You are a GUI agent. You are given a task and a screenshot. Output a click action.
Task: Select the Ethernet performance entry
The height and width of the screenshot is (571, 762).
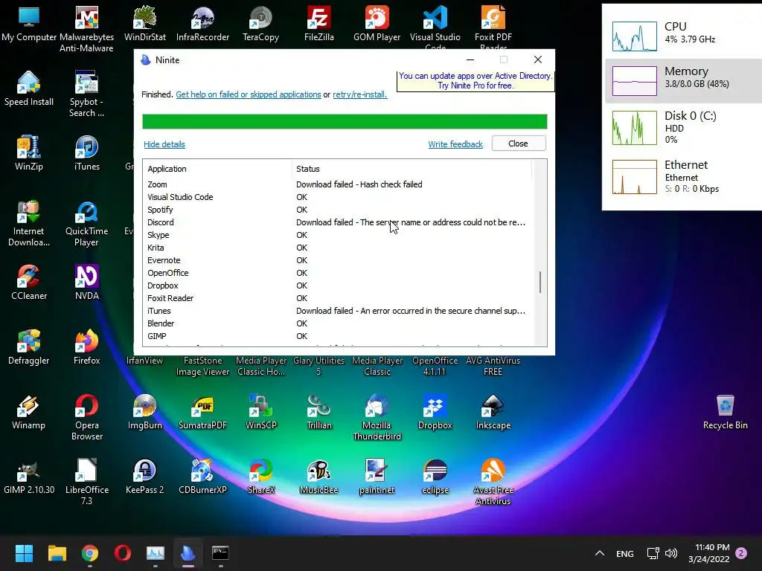point(683,177)
